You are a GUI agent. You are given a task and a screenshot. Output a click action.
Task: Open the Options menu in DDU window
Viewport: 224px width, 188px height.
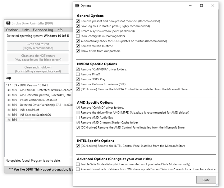pos(12,30)
